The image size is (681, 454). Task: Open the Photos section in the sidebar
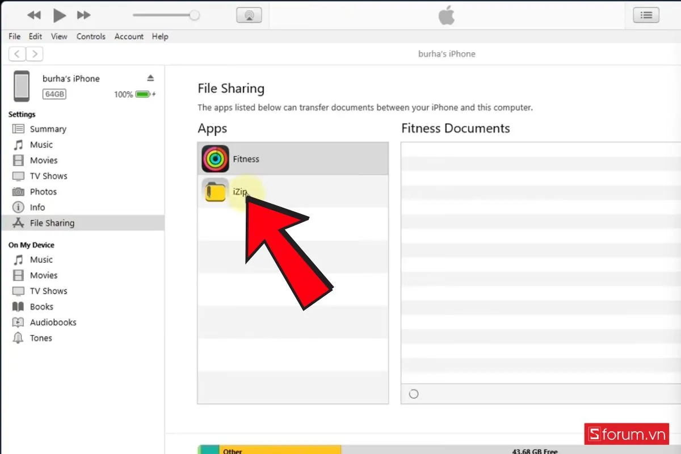pos(43,191)
